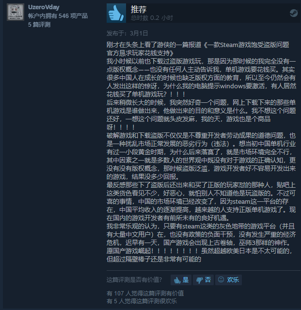Click the 这篇评测是否有价值? prompt label
This screenshot has width=301, height=310.
click(x=134, y=280)
